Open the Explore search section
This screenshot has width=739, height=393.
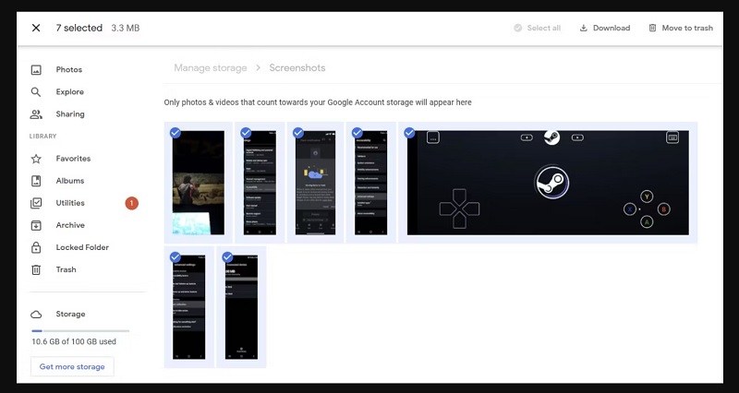coord(69,92)
